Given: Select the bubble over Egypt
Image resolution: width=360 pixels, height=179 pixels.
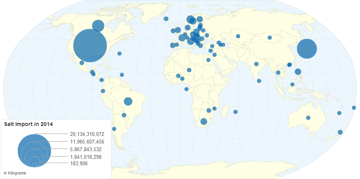Looking at the screenshot, I should [x=208, y=60].
